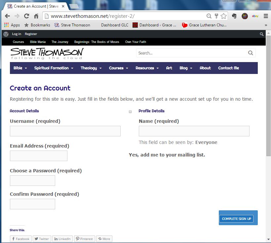The width and height of the screenshot is (271, 243).
Task: Open the Evernote extension icon
Action: tap(235, 16)
